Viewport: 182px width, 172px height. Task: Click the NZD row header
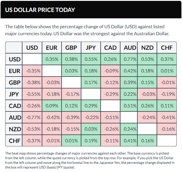click(x=15, y=129)
